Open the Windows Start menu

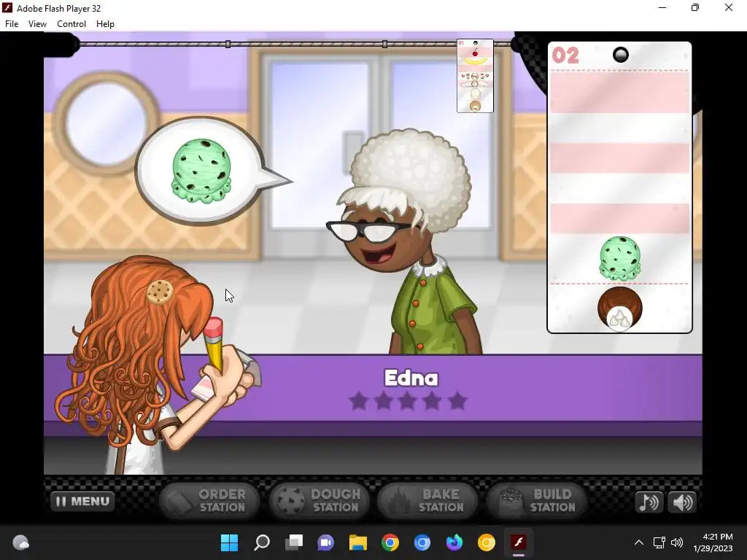[229, 542]
